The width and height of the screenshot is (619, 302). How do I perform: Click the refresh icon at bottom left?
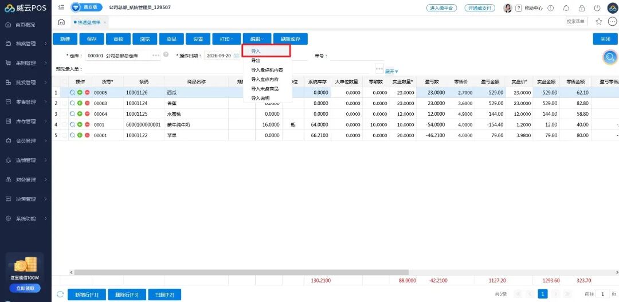point(60,294)
